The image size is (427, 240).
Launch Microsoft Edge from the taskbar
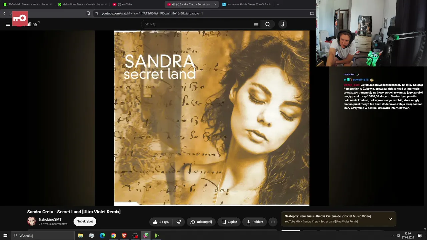pos(102,236)
